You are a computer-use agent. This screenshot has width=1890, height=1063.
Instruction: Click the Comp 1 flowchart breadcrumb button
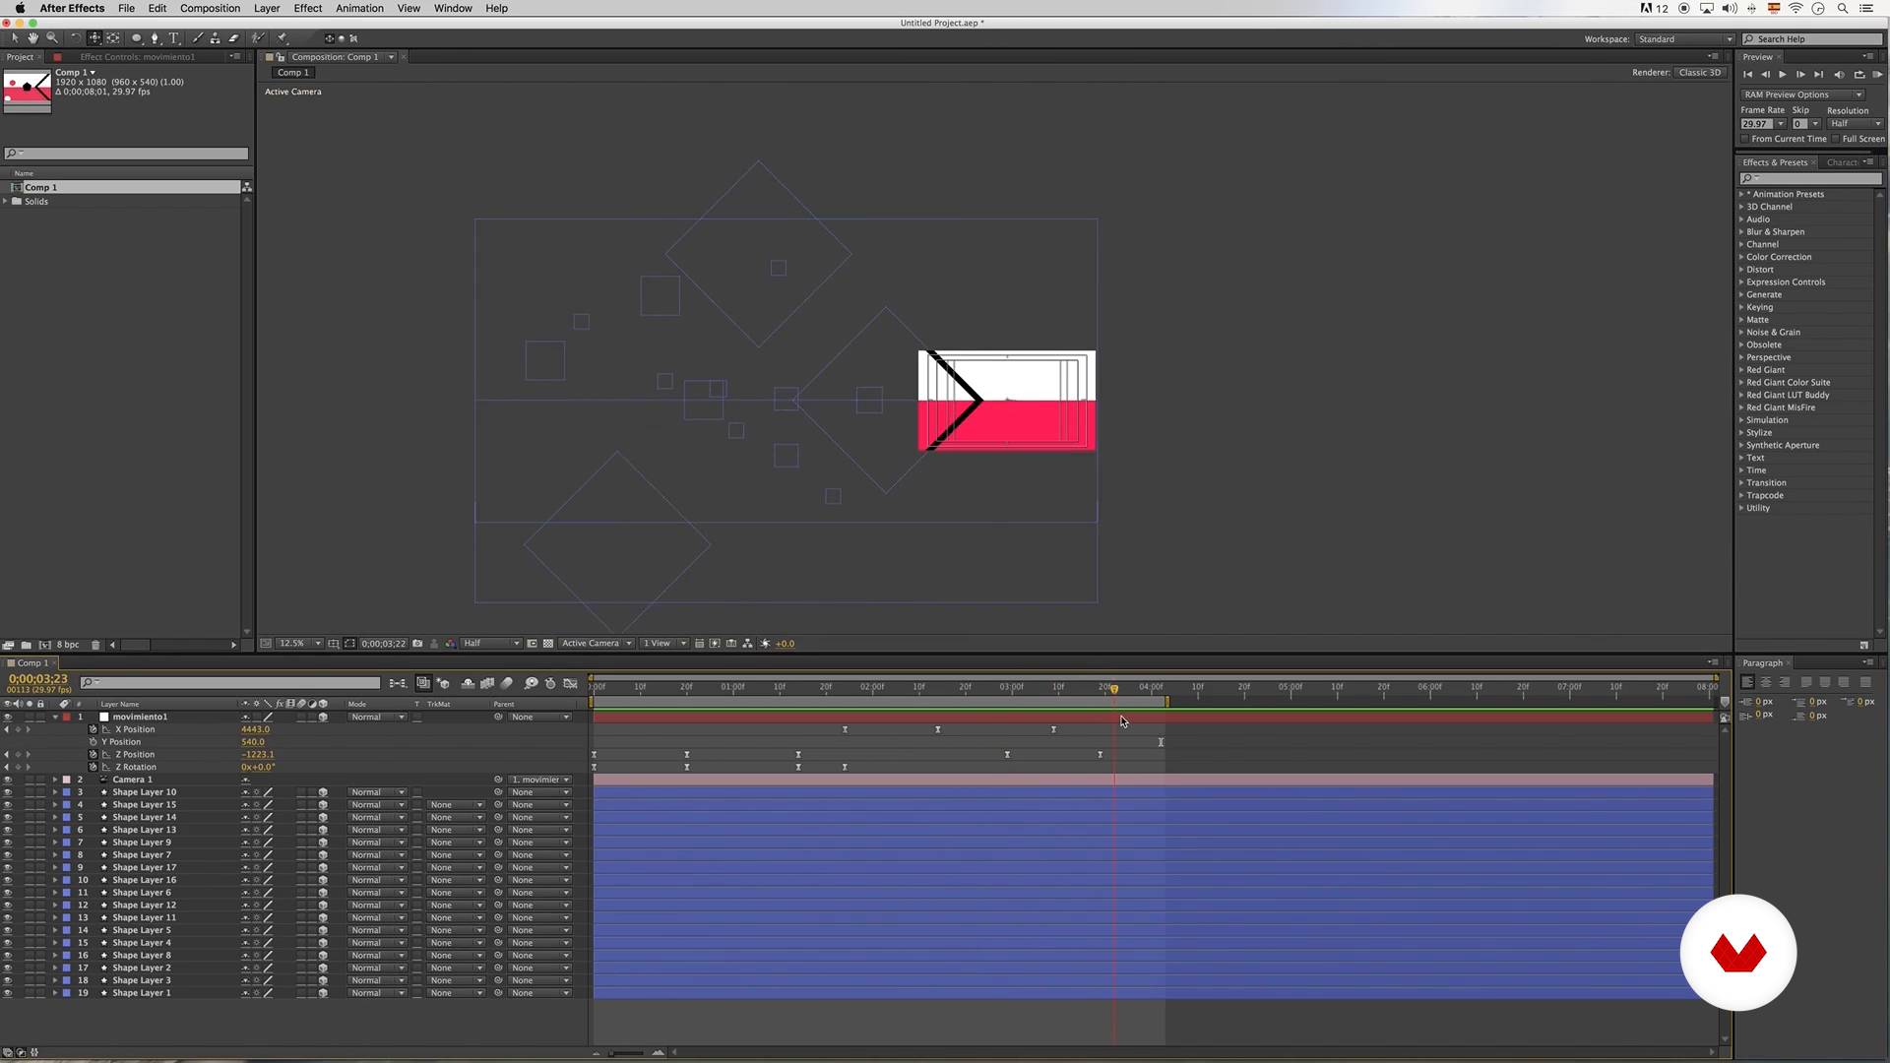tap(292, 73)
